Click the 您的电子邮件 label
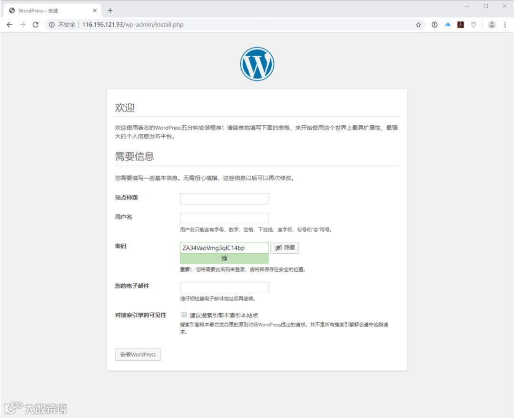 click(132, 286)
